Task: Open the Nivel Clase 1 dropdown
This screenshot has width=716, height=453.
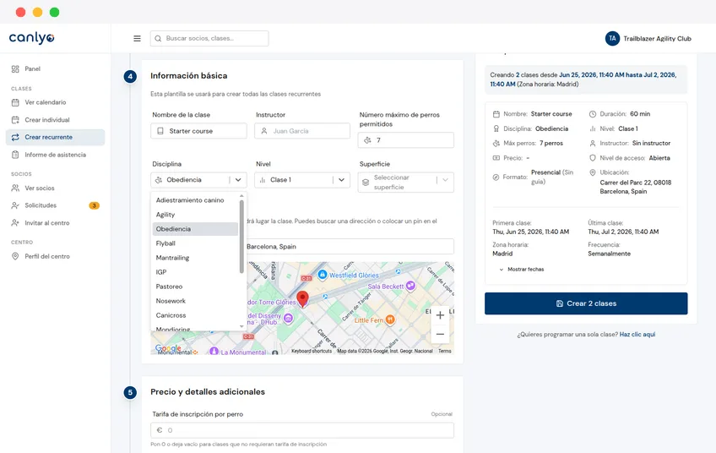Action: (x=302, y=180)
